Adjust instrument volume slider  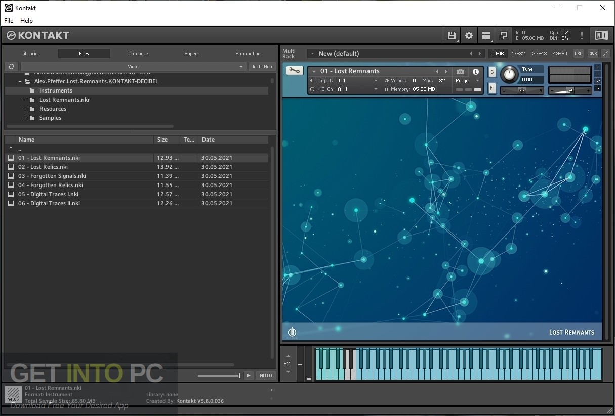pyautogui.click(x=570, y=90)
